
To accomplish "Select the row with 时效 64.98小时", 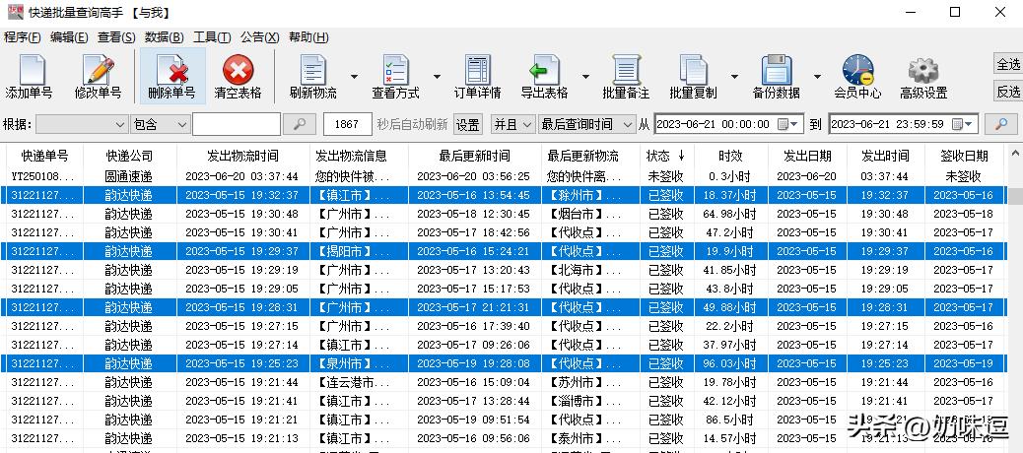I will (503, 214).
